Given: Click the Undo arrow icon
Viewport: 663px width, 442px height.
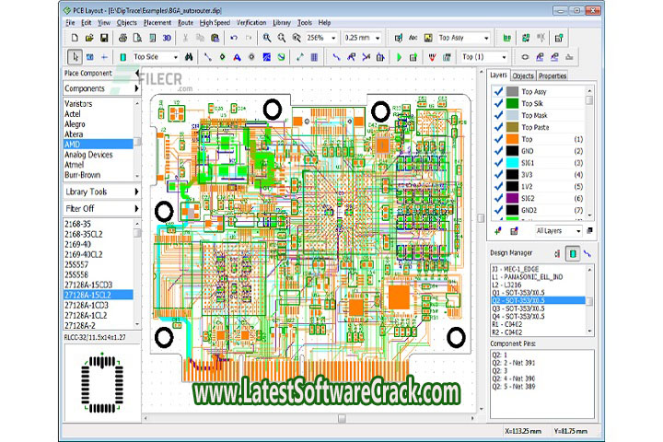Looking at the screenshot, I should [x=235, y=38].
